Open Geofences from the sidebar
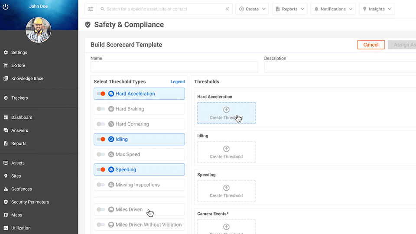This screenshot has width=416, height=234. click(22, 189)
